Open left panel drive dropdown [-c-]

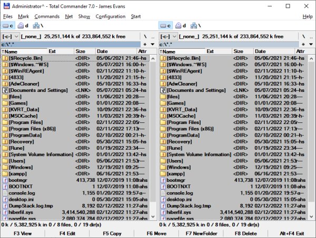11,37
